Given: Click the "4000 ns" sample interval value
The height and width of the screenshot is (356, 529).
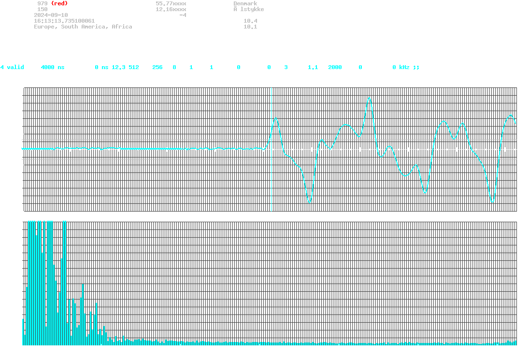Looking at the screenshot, I should [53, 67].
